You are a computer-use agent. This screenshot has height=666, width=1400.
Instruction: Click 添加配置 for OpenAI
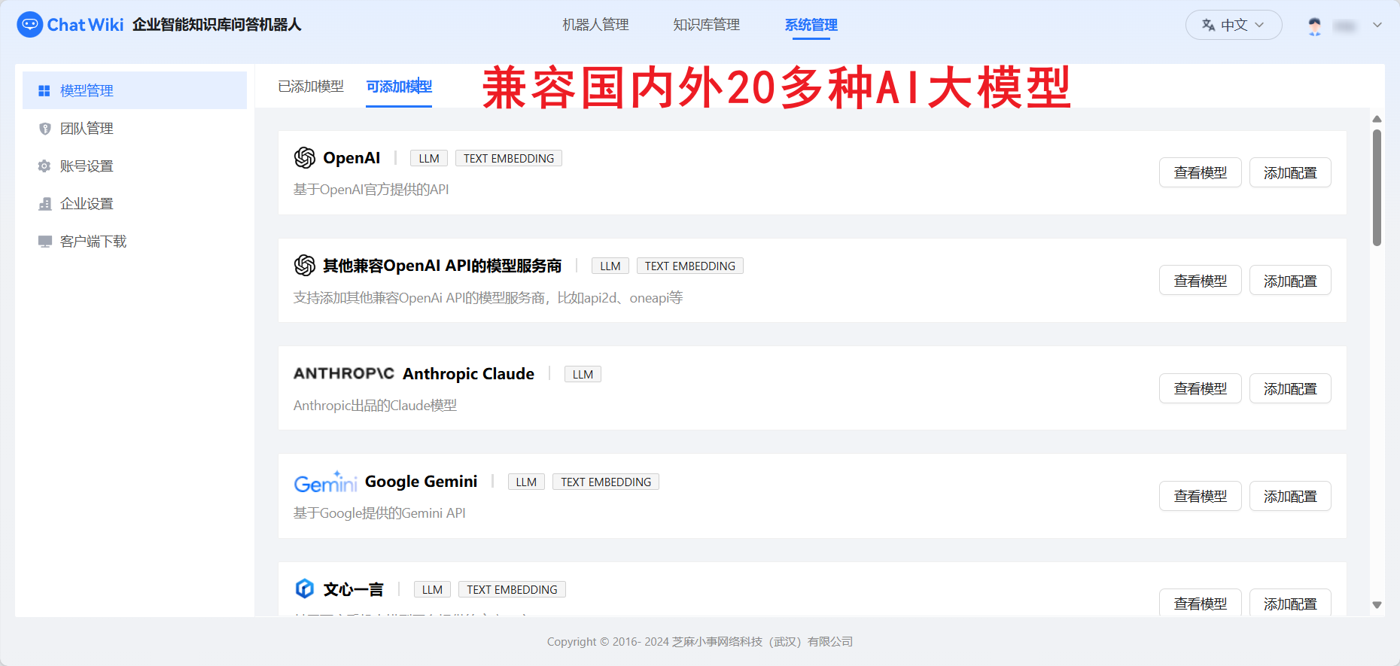(1290, 172)
